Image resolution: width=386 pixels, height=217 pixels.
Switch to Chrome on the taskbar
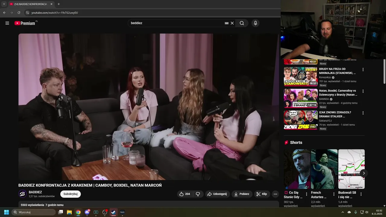(78, 212)
